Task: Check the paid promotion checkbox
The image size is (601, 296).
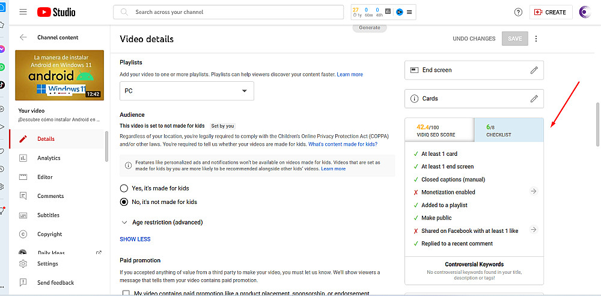Action: [126, 293]
